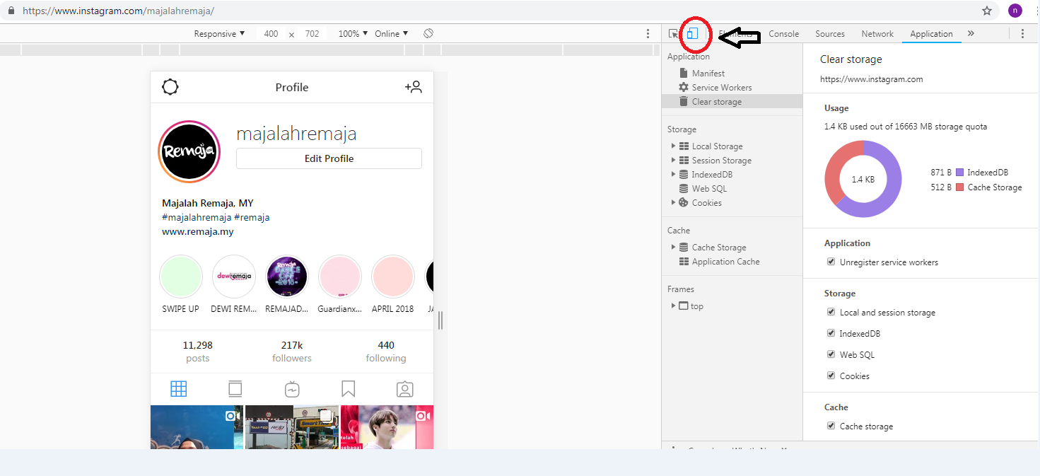This screenshot has height=476, width=1040.
Task: Toggle the device toolbar icon
Action: tap(693, 33)
